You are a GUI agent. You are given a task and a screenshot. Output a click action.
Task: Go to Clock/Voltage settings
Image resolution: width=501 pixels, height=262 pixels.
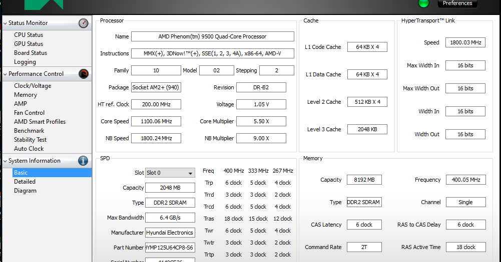tap(33, 86)
